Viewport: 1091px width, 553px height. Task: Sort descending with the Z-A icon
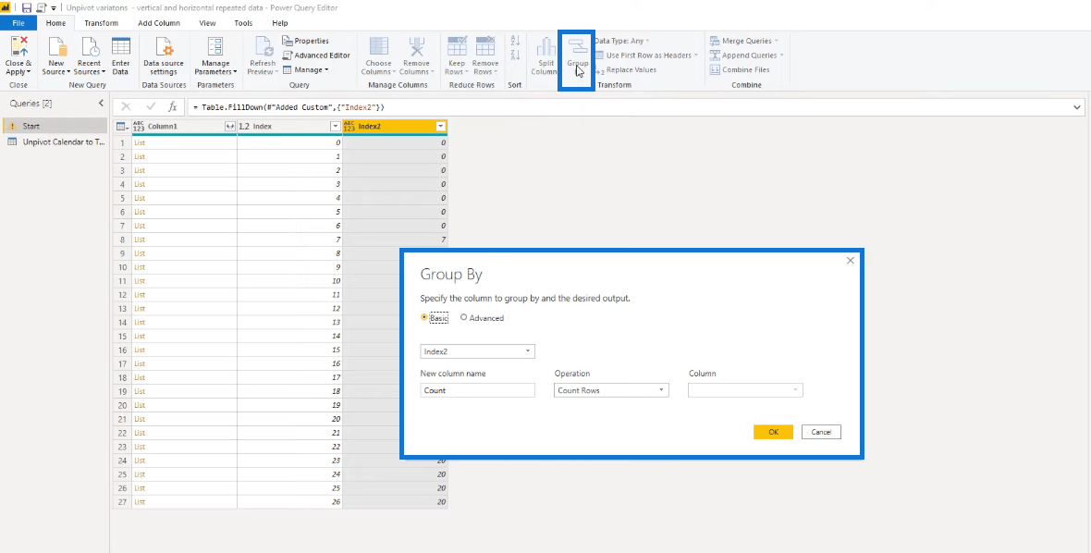515,55
